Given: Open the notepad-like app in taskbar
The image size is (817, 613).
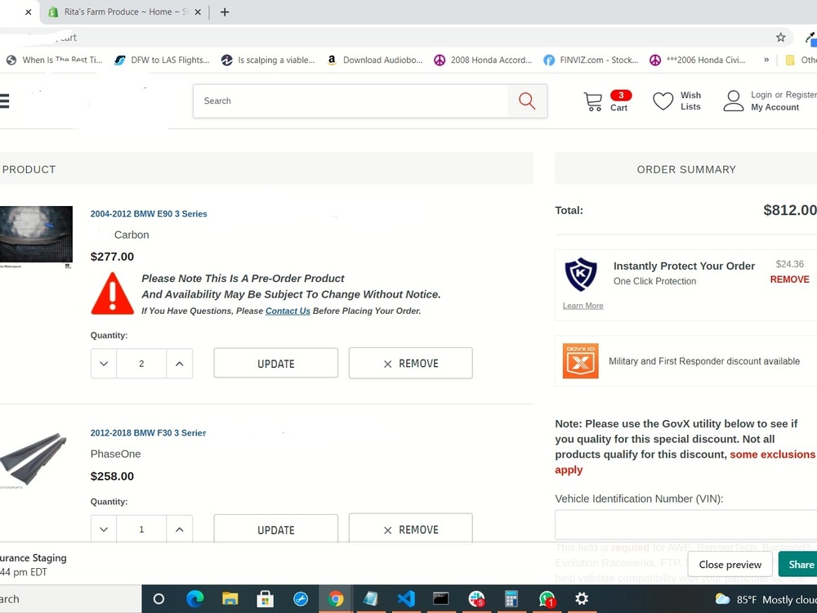Looking at the screenshot, I should click(370, 599).
